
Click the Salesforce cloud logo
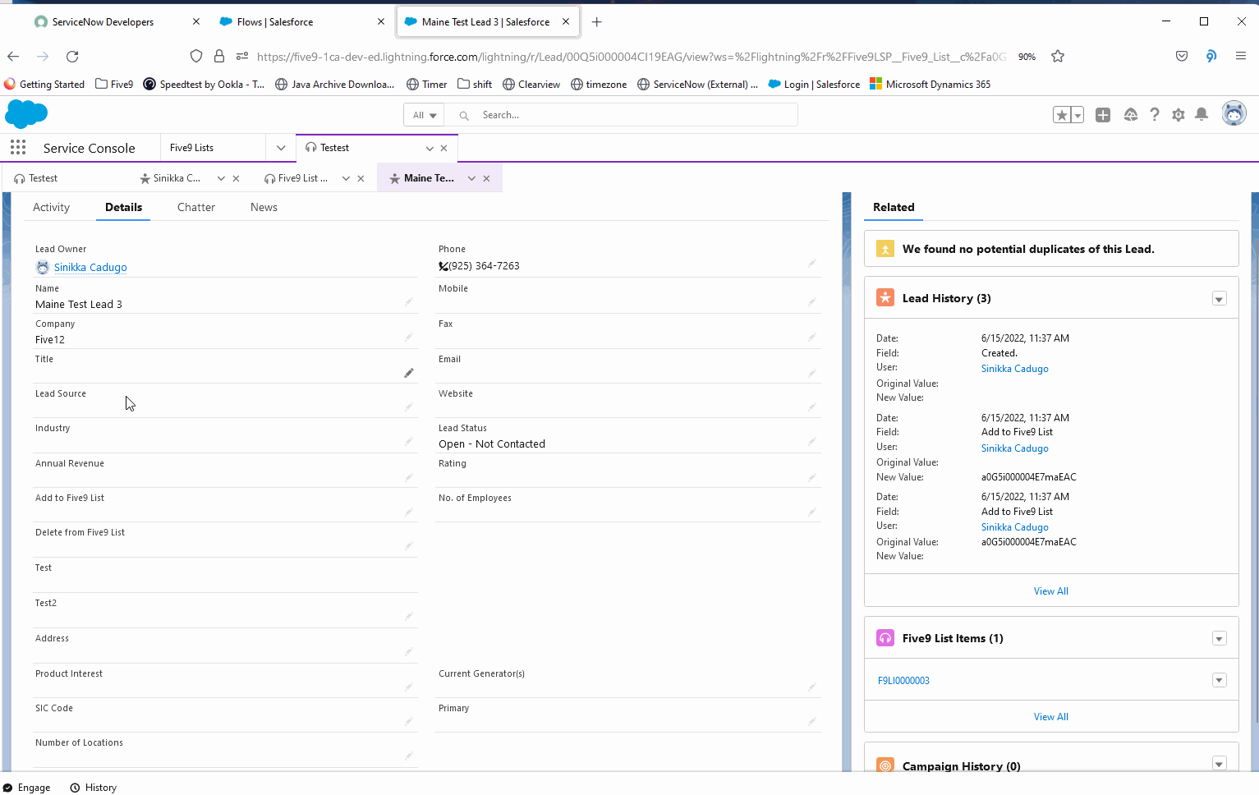(x=26, y=114)
